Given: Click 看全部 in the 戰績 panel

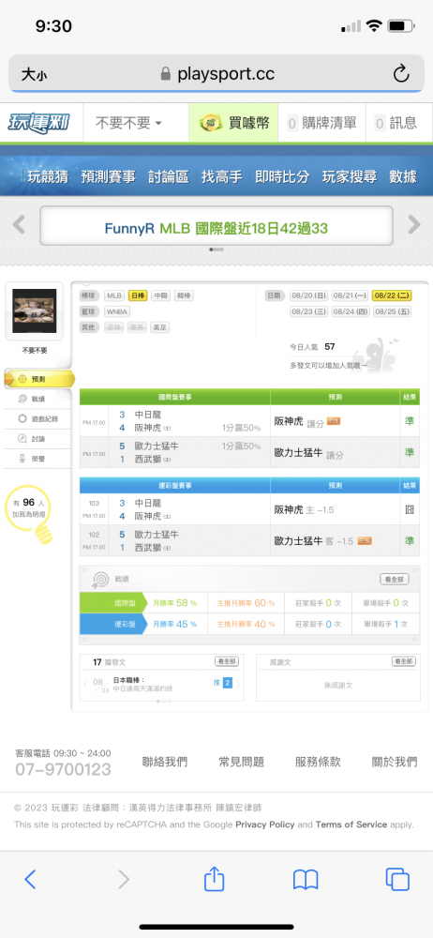Looking at the screenshot, I should [395, 579].
